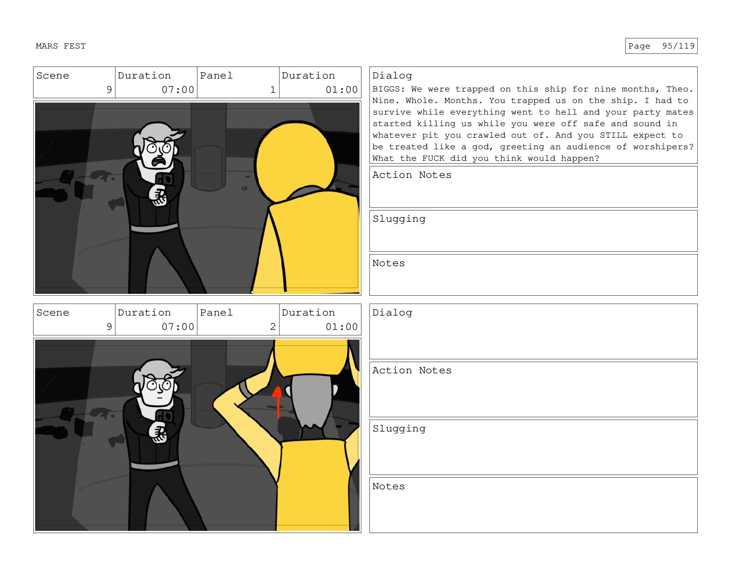Click the MARS FEST project title
This screenshot has width=731, height=566.
click(x=61, y=46)
